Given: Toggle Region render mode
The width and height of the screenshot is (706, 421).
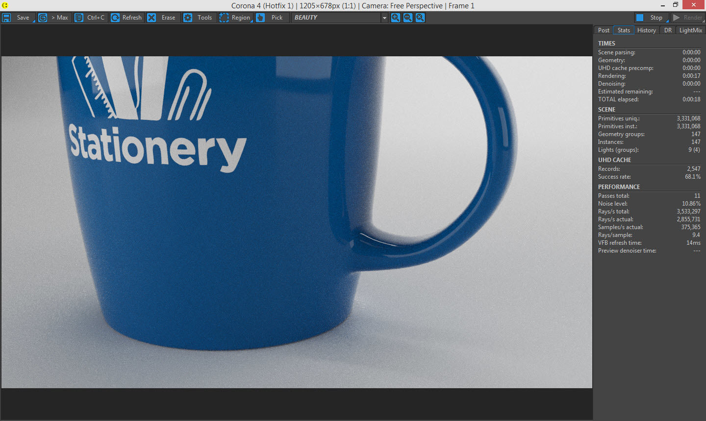Looking at the screenshot, I should (241, 18).
